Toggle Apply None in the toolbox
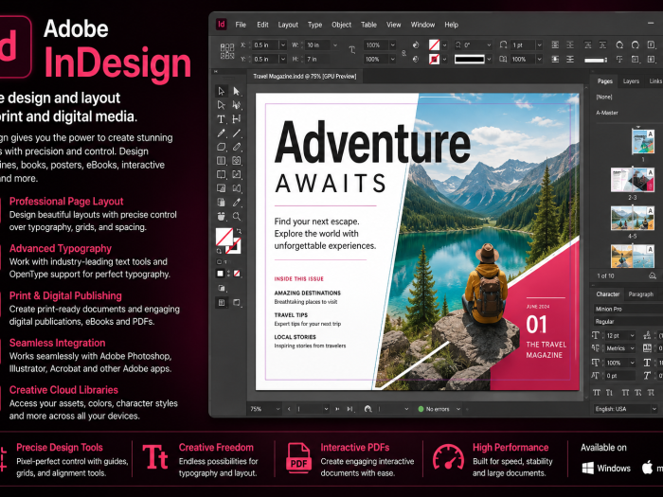663x497 pixels. (x=237, y=274)
